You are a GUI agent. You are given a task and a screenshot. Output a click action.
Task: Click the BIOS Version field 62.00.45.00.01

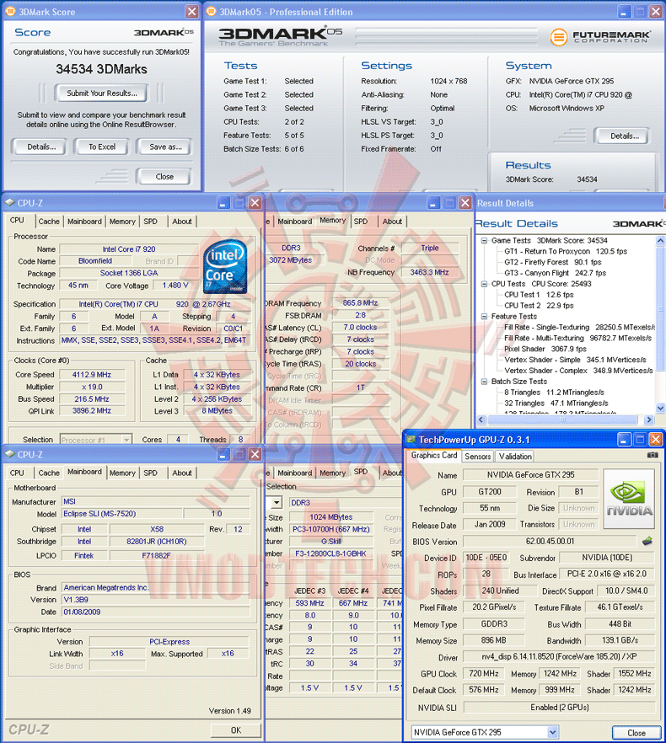point(550,541)
